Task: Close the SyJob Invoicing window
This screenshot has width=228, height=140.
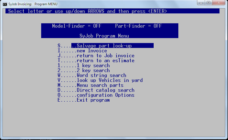Action: pyautogui.click(x=219, y=3)
